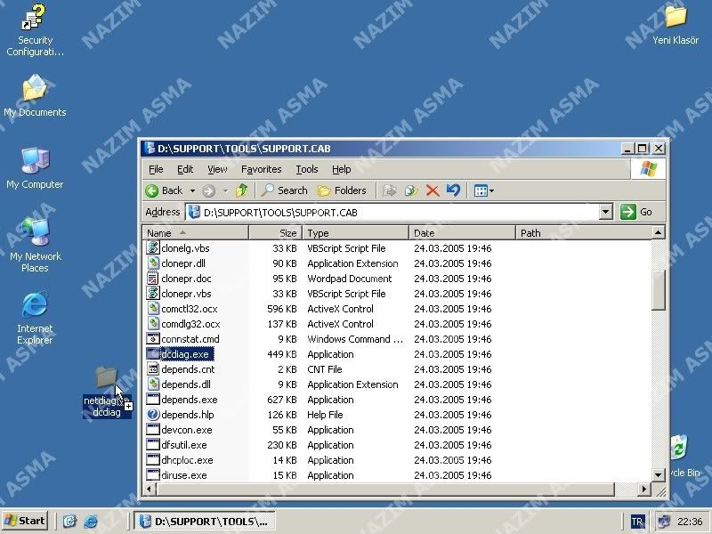Open the File menu
The image size is (712, 534).
156,169
